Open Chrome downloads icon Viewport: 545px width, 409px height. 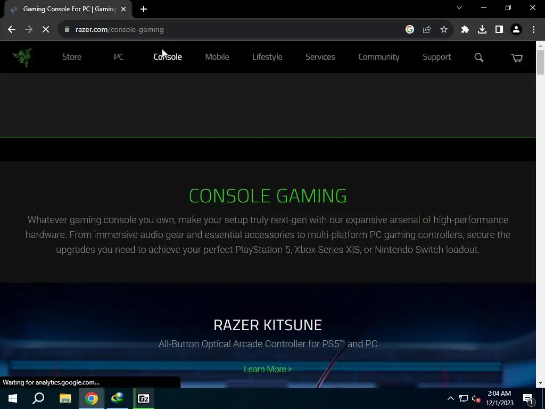point(482,30)
